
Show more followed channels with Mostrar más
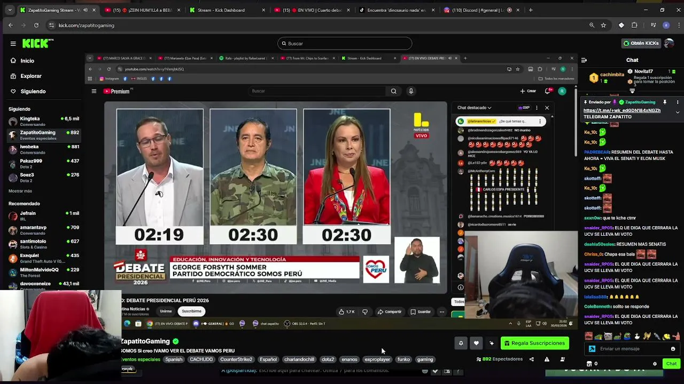click(20, 191)
